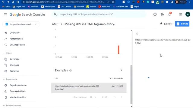Viewport: 193px width, 108px height.
Task: Click the browser address bar
Action: tap(65, 2)
